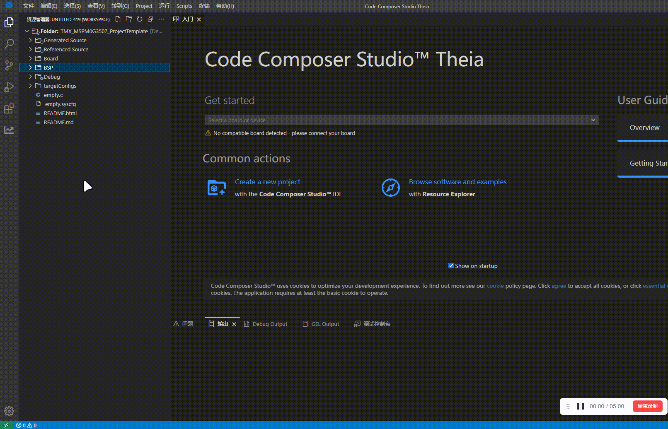
Task: Click the New File icon in explorer toolbar
Action: [118, 19]
